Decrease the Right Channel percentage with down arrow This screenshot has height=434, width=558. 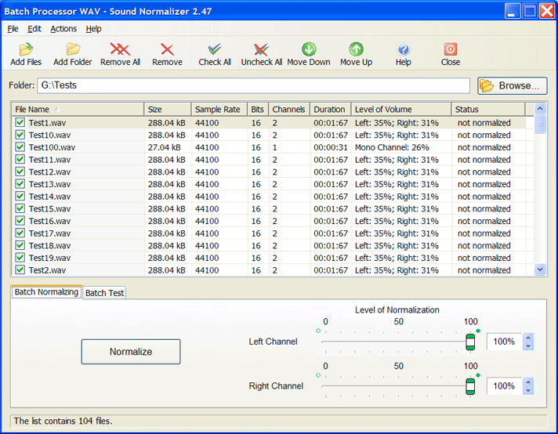click(x=528, y=390)
